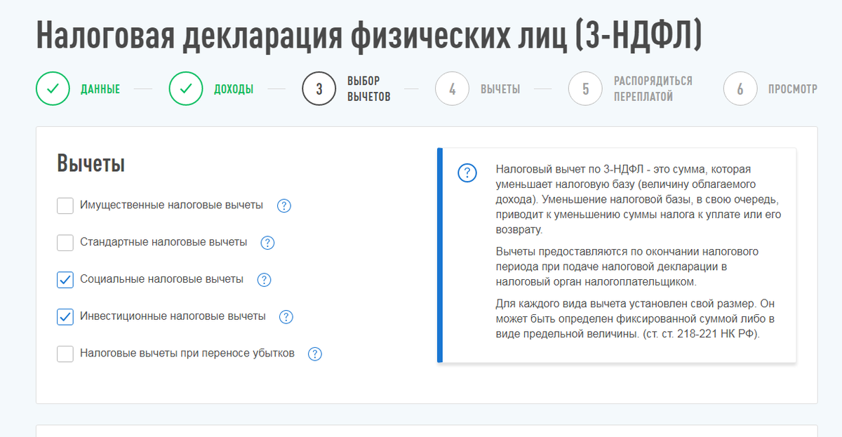This screenshot has width=842, height=437.
Task: Check Налоговые вычеты при переносе убытков
Action: 65,354
